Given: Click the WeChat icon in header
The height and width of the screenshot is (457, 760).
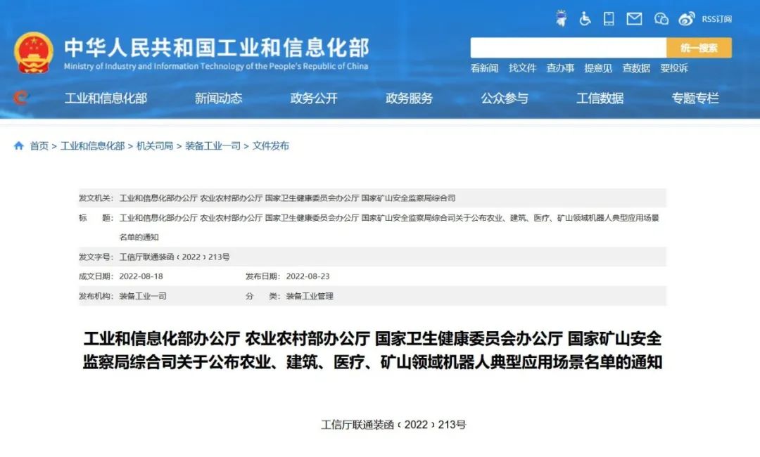Looking at the screenshot, I should tap(661, 19).
